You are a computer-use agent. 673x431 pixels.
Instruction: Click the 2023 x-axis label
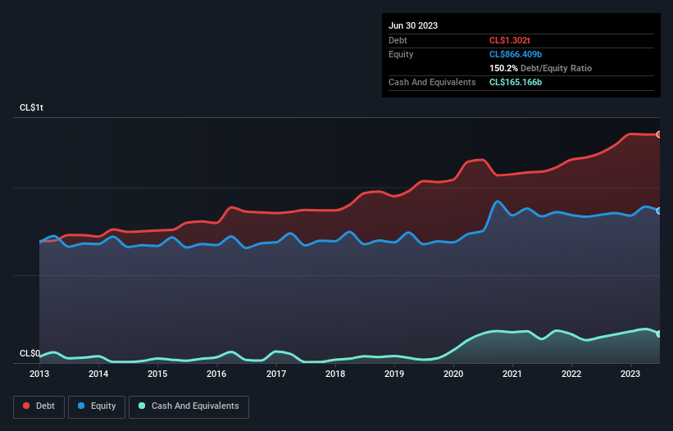tap(630, 374)
